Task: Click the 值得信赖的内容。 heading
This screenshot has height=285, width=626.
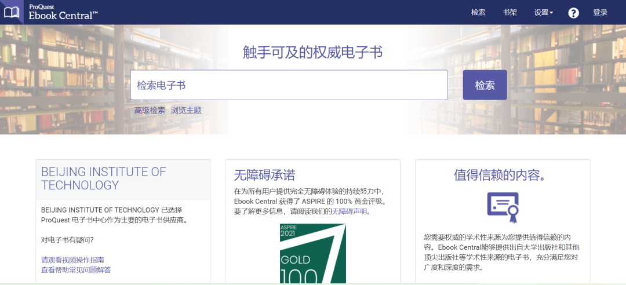Action: (x=502, y=175)
